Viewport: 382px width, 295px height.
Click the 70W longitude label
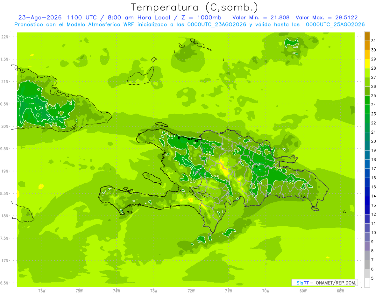pyautogui.click(x=266, y=291)
